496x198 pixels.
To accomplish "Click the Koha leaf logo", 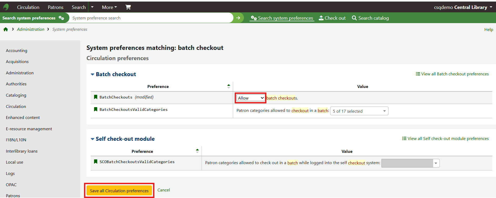I will 6,7.
